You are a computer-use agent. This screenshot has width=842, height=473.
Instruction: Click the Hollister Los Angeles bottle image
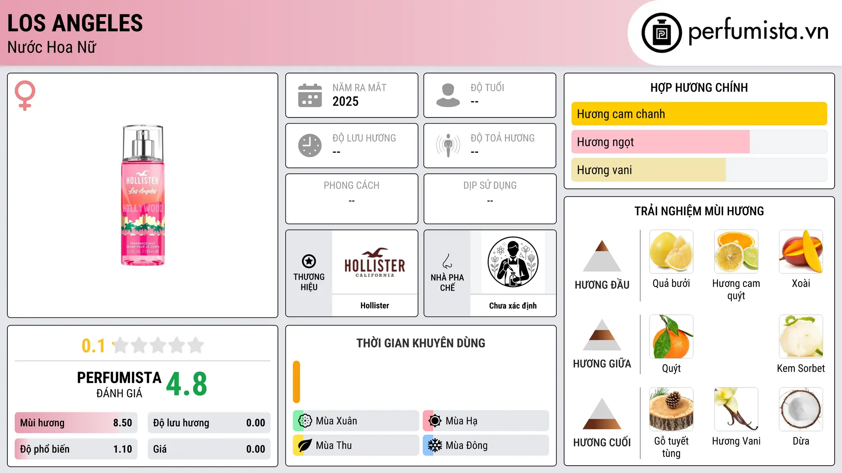[x=143, y=195]
